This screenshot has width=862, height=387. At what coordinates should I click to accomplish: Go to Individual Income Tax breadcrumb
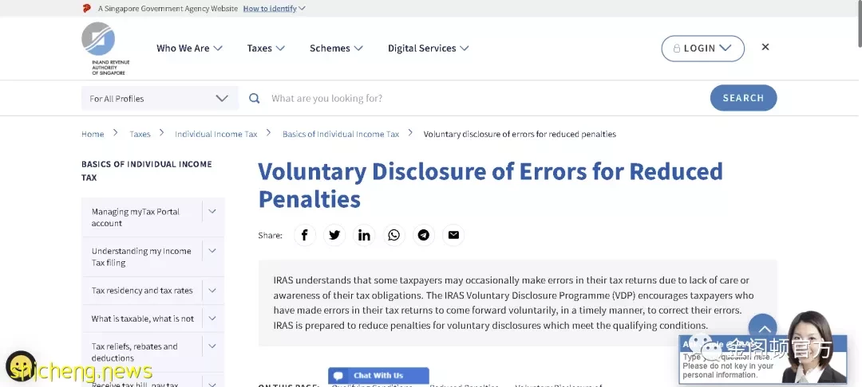click(x=216, y=135)
